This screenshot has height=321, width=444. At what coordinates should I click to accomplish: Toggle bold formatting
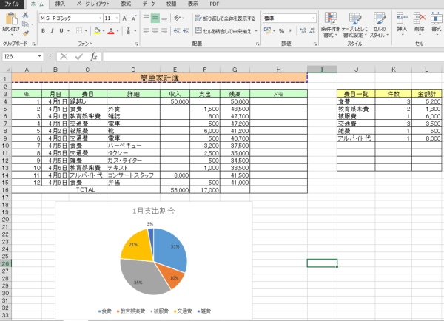tap(43, 31)
